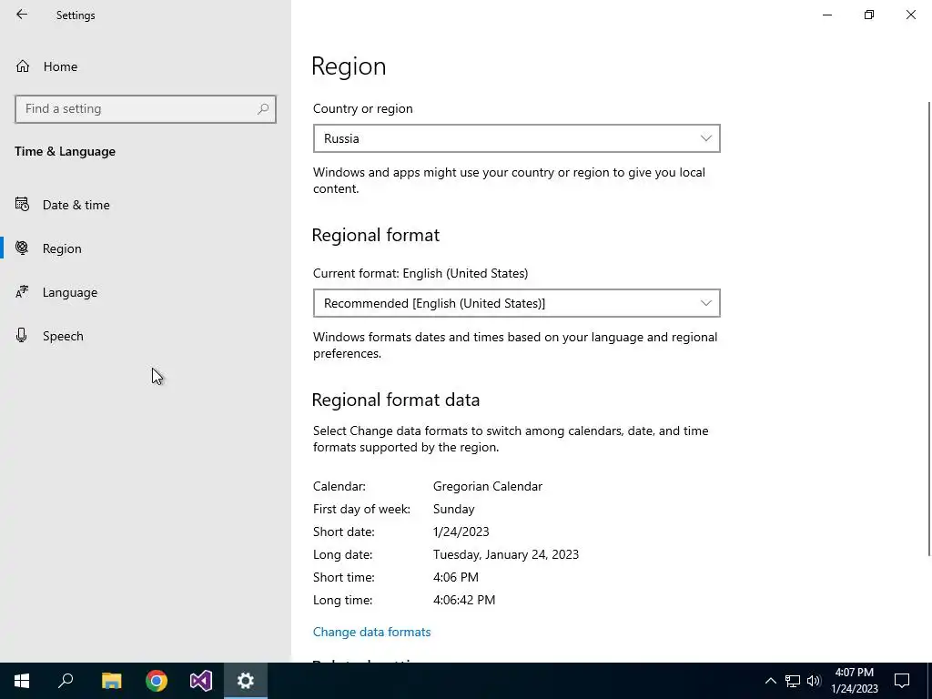Open Google Chrome from the taskbar
The height and width of the screenshot is (699, 932).
(x=157, y=681)
